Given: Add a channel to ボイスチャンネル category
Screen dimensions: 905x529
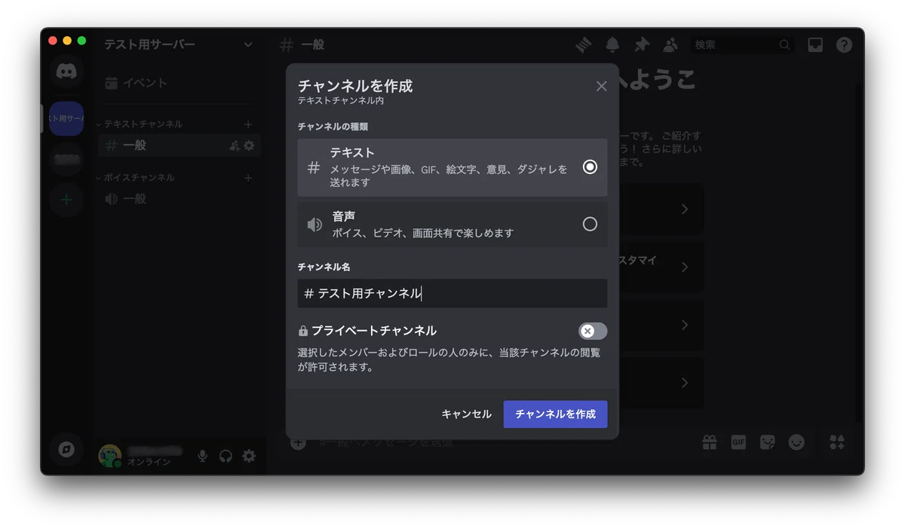Looking at the screenshot, I should tap(248, 178).
